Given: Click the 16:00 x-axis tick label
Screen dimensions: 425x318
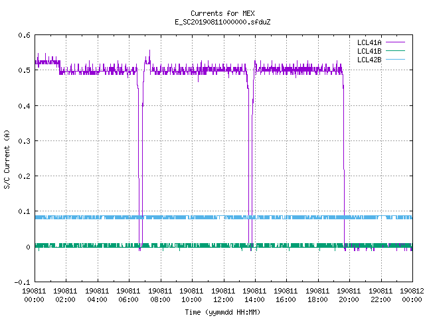Looking at the screenshot, I should 286,299.
